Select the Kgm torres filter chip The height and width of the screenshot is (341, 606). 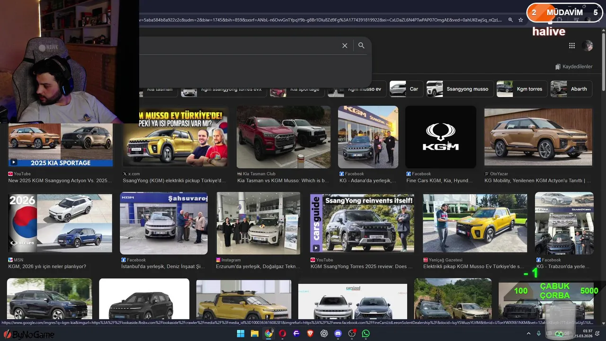521,89
